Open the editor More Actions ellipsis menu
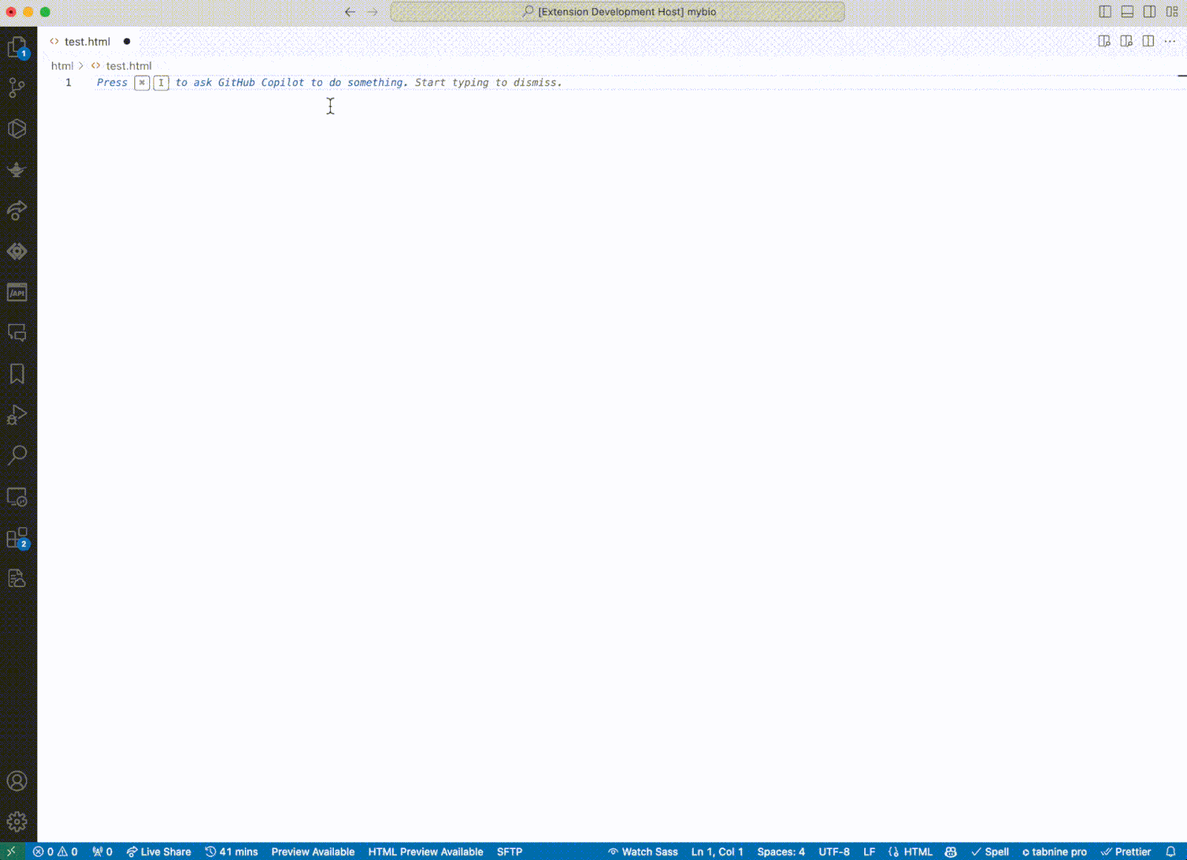 (1170, 42)
